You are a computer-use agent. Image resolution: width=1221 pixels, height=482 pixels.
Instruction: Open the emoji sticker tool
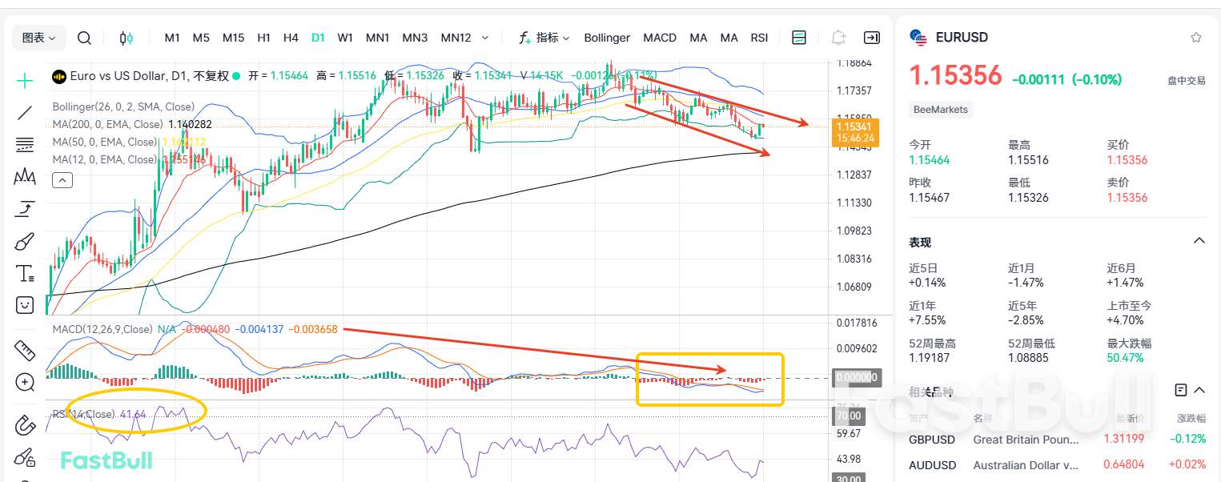coord(25,305)
